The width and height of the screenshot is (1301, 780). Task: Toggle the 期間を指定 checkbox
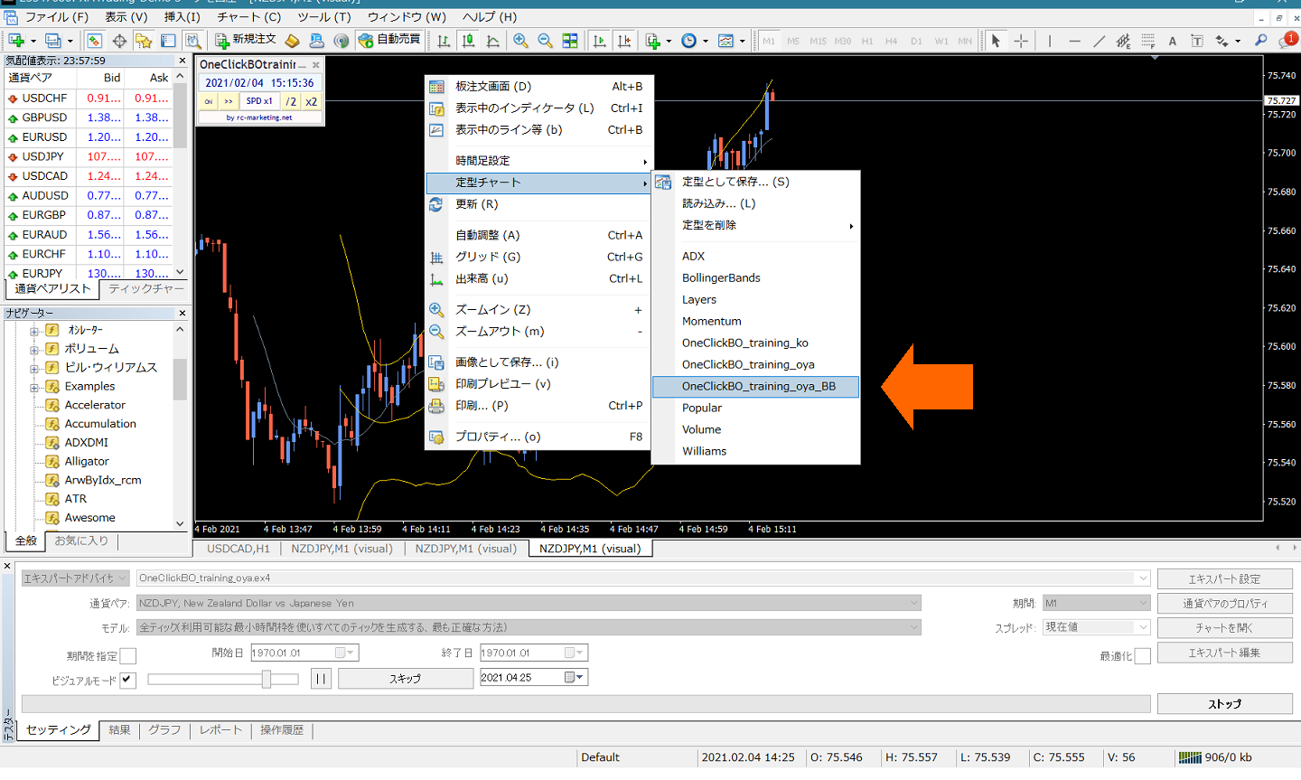point(128,655)
